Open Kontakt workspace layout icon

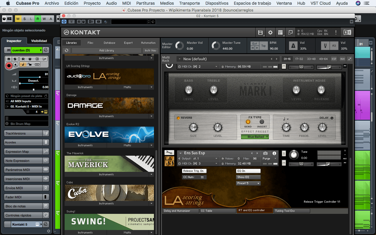click(280, 32)
